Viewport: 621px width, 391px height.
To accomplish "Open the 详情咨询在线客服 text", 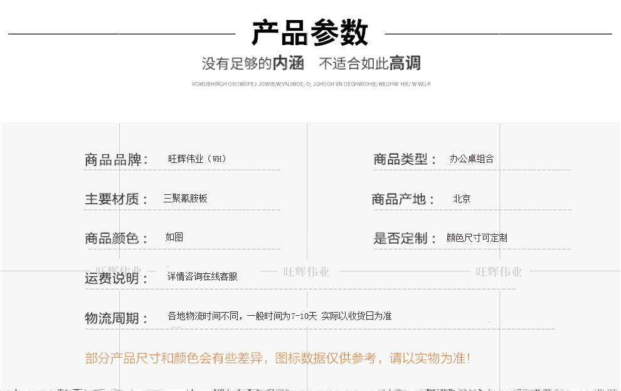I will (202, 276).
